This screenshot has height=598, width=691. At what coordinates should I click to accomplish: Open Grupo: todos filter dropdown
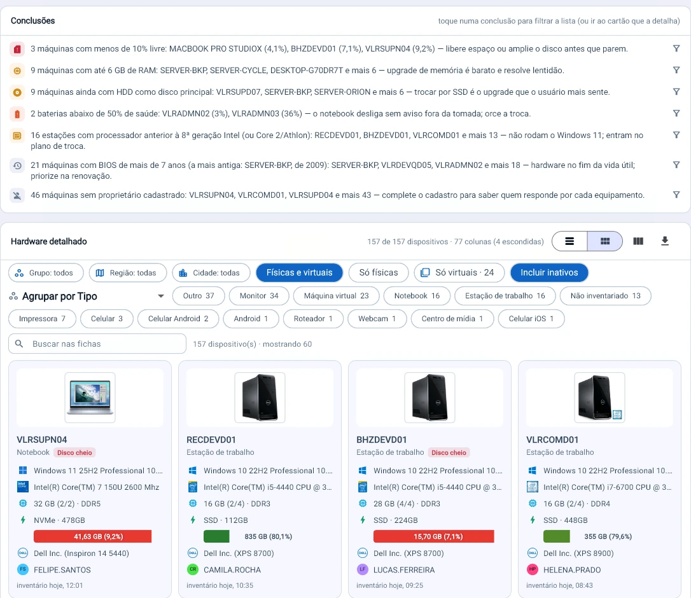(x=46, y=273)
